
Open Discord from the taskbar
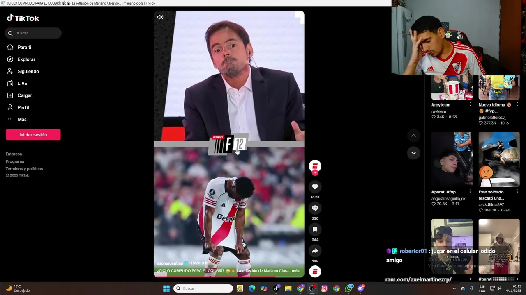tap(361, 288)
